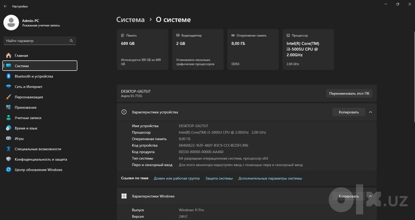The height and width of the screenshot is (220, 415).
Task: Open Персонализация settings page
Action: click(x=40, y=97)
